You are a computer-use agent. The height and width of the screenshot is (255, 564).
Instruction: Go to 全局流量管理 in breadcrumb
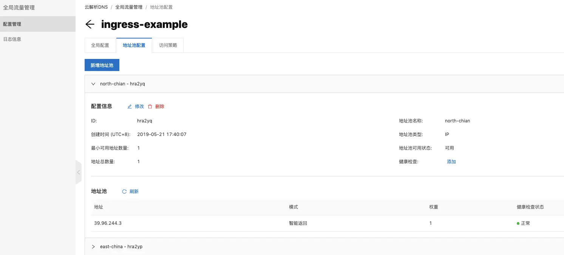tap(129, 7)
